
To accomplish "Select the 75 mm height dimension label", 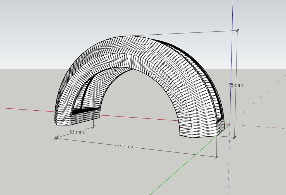I will tap(236, 85).
